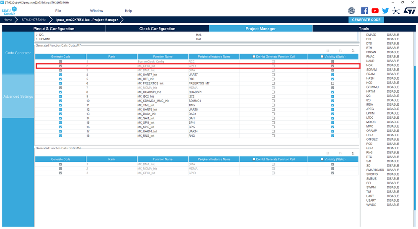Image resolution: width=418 pixels, height=229 pixels.
Task: Select the Advanced Settings side tab
Action: pyautogui.click(x=18, y=96)
